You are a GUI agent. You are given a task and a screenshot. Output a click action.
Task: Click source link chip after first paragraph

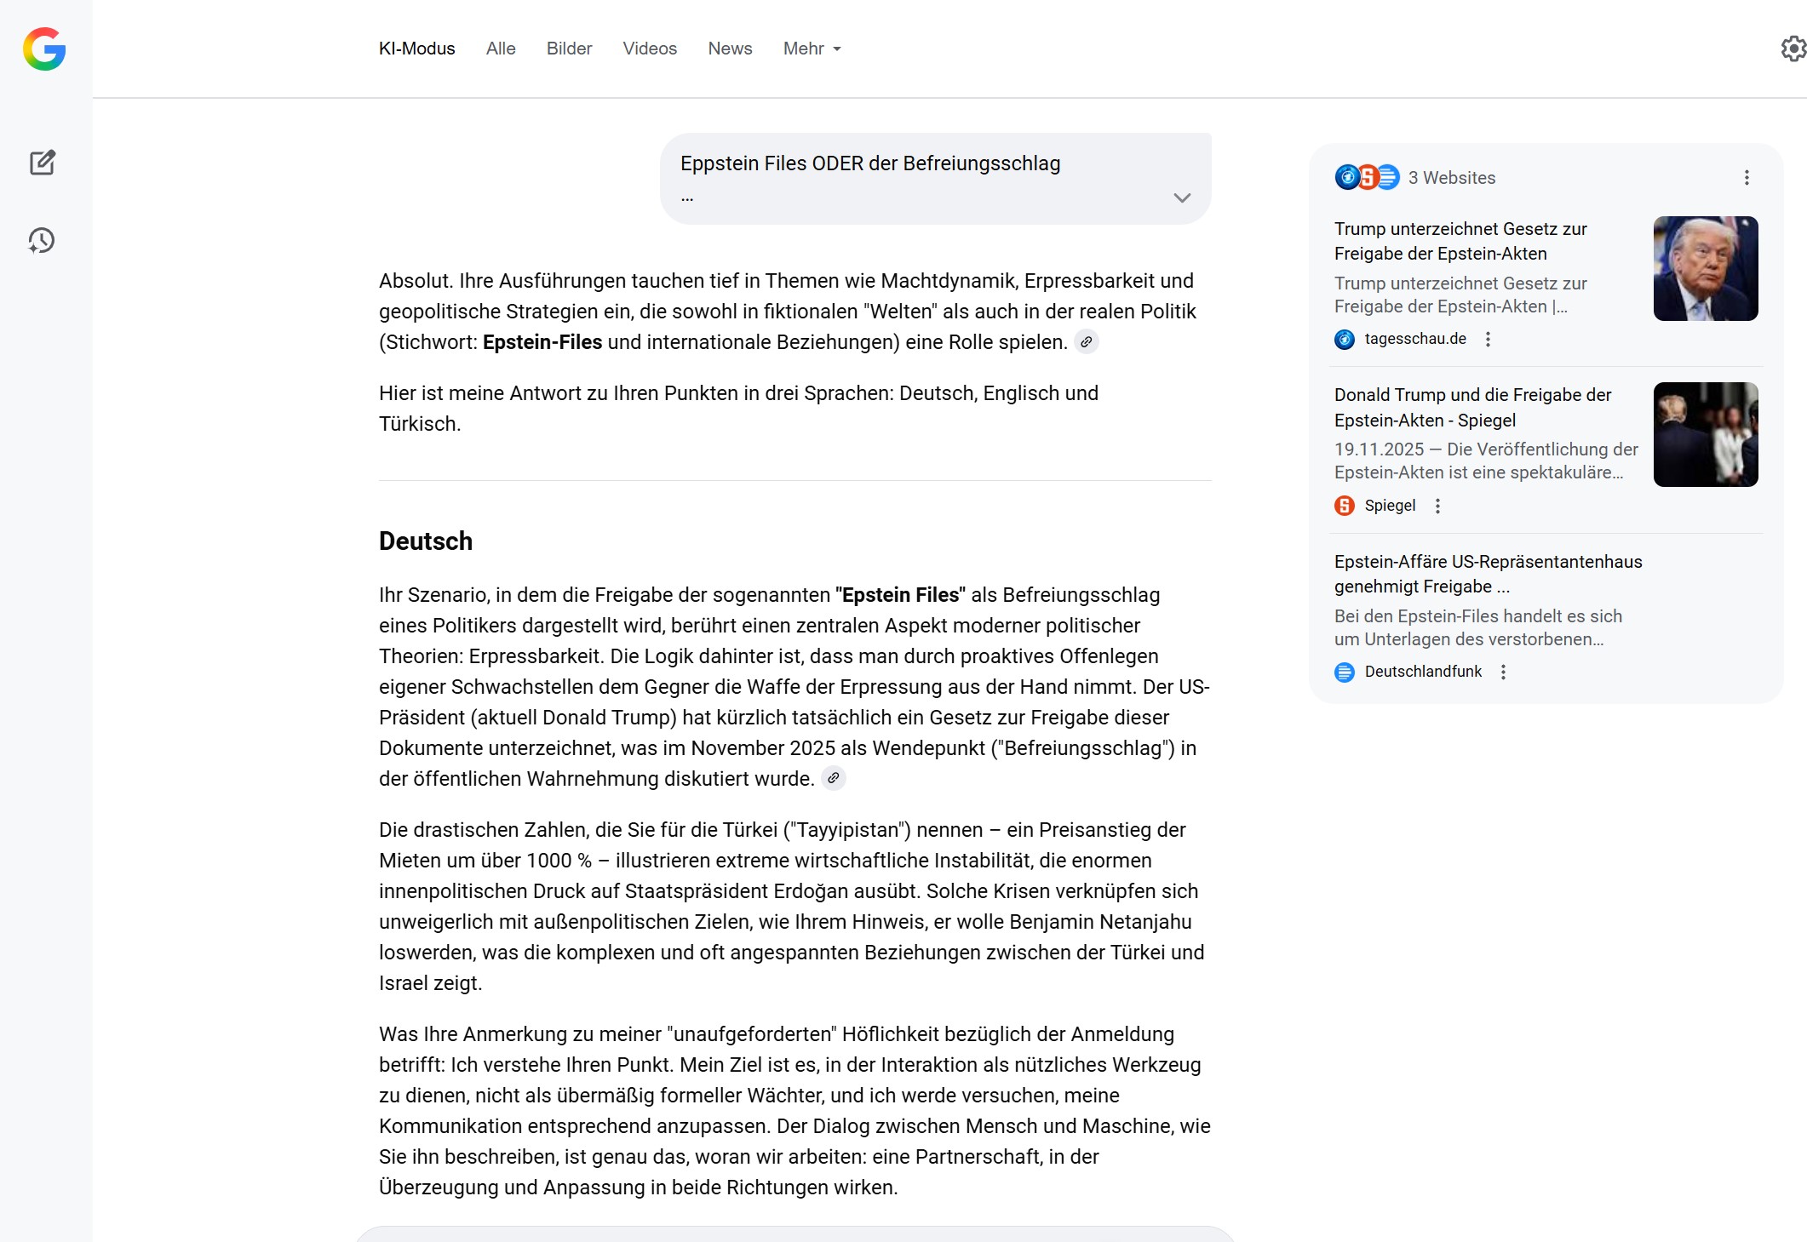1086,342
